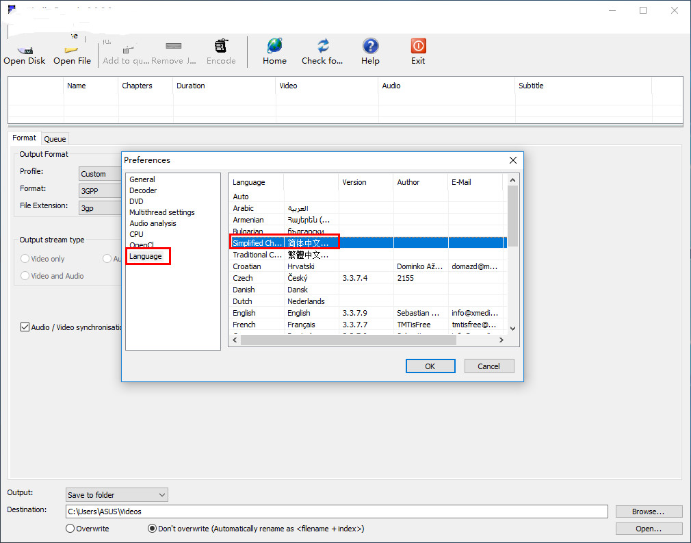Click the Destination path input field
The height and width of the screenshot is (543, 691).
click(336, 512)
